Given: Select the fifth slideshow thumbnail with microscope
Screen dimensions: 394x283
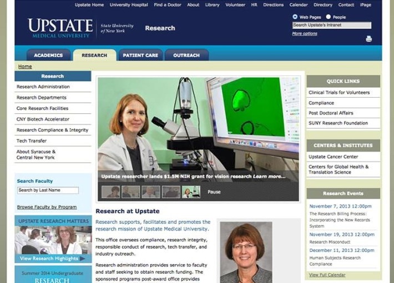Looking at the screenshot, I should point(191,192).
